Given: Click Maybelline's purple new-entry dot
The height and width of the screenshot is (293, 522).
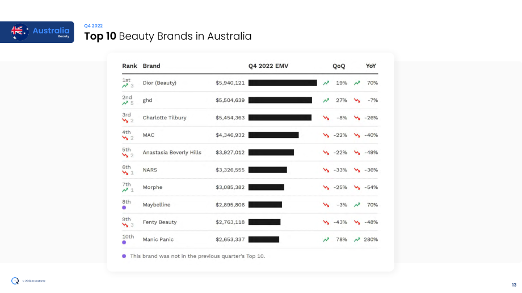Looking at the screenshot, I should click(124, 208).
